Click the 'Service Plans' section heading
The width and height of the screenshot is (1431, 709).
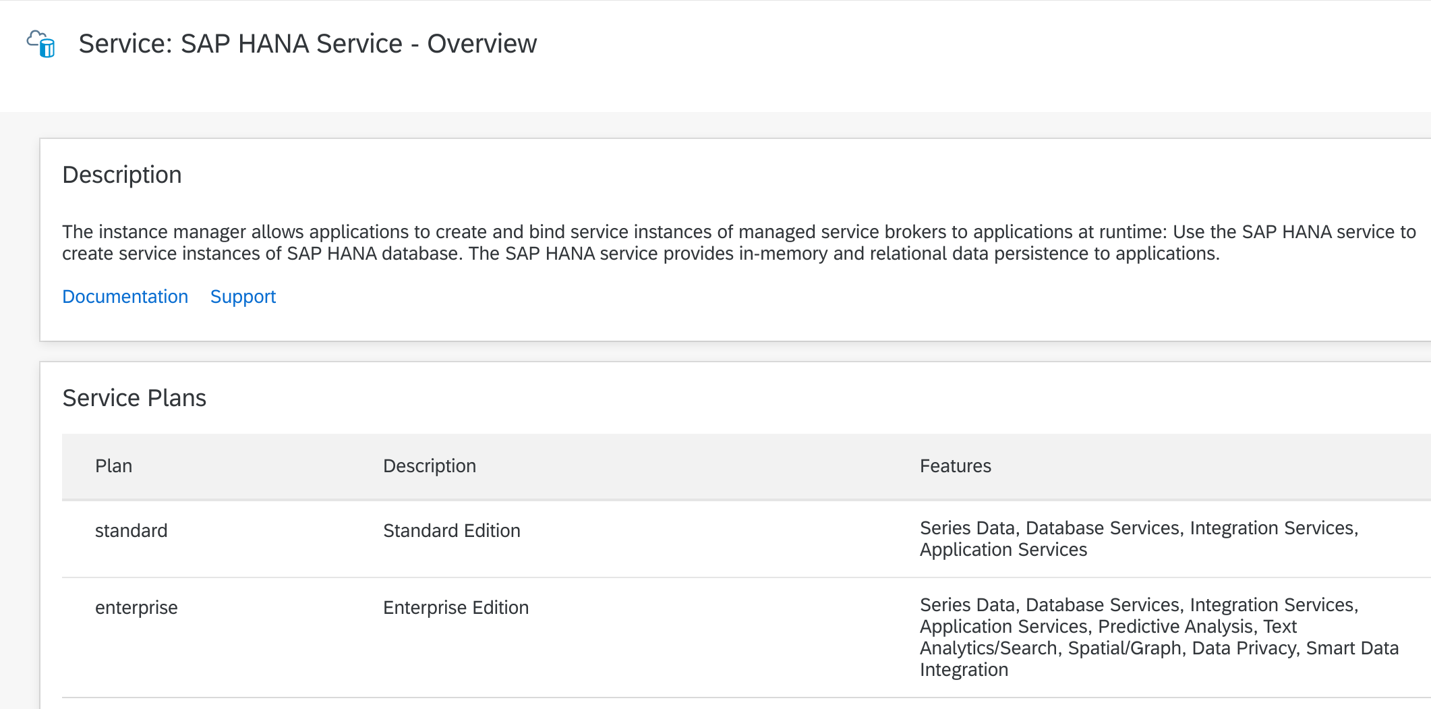coord(134,398)
